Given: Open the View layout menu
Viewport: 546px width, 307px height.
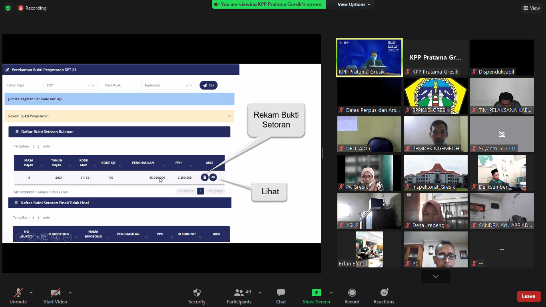Looking at the screenshot, I should point(531,8).
